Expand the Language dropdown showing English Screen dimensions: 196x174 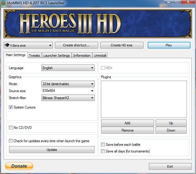coord(68,68)
